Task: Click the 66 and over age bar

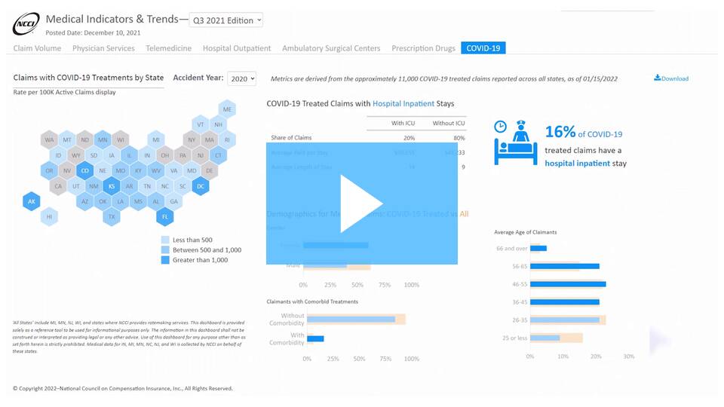Action: [x=538, y=248]
